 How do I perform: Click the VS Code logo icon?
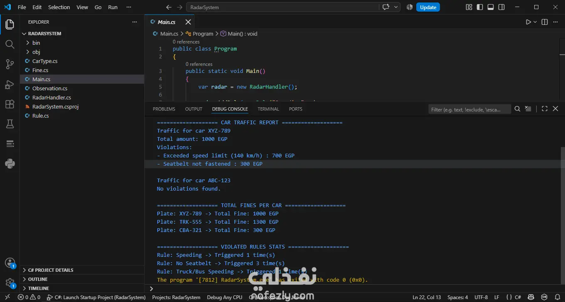[7, 7]
